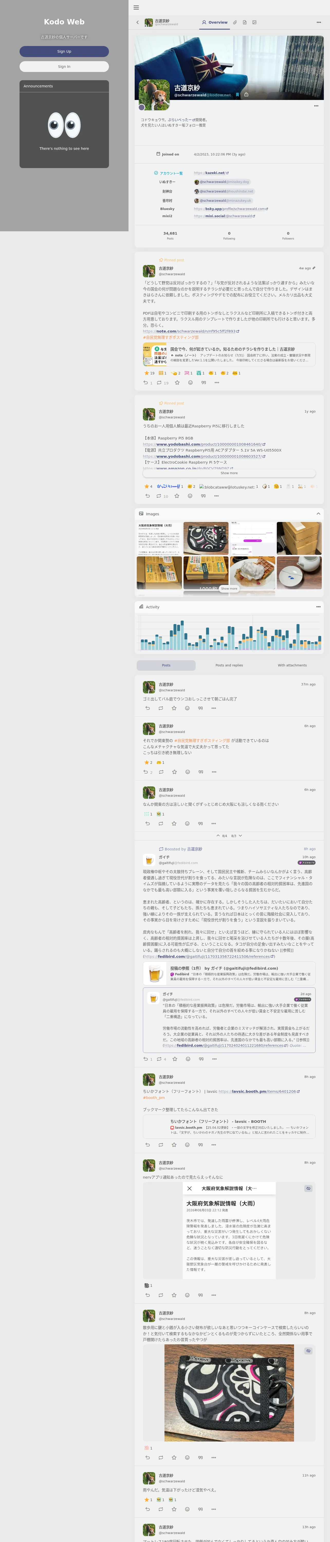
Task: Open the profile three-dots menu below the banner
Action: pos(316,106)
